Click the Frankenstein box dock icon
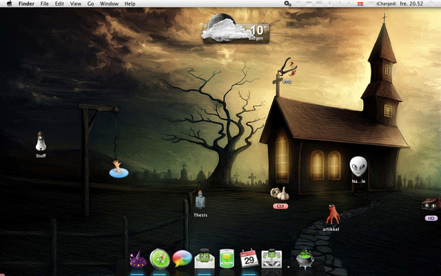Viewport: 441px width, 276px height. click(271, 259)
